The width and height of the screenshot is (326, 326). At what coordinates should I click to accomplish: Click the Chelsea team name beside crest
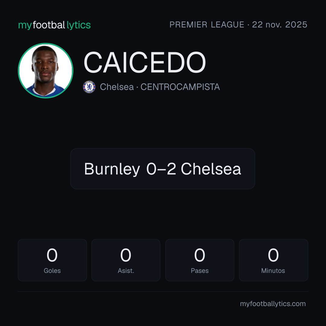click(x=117, y=87)
